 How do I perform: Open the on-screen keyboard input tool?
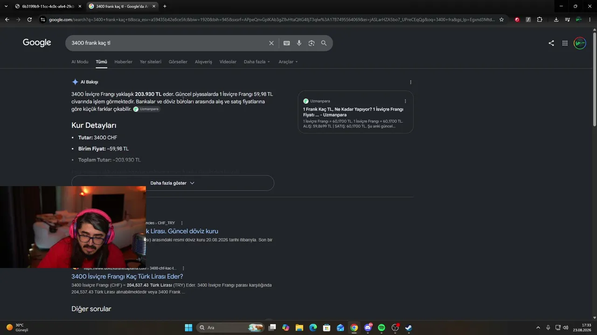(286, 43)
